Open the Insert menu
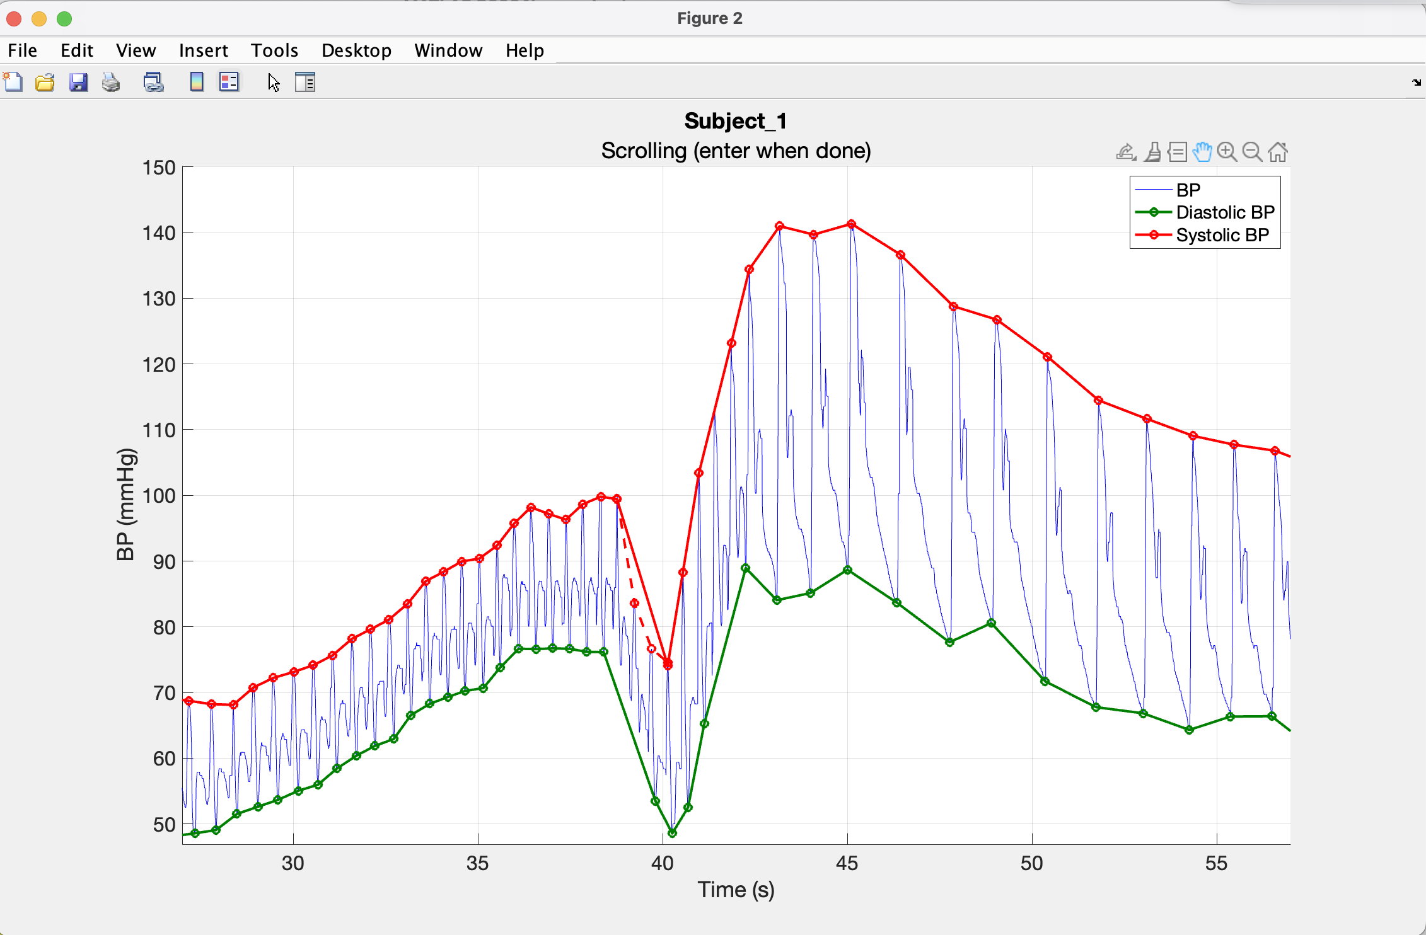1426x935 pixels. point(203,50)
